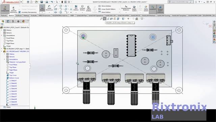Click the Convert Entities tool
This screenshot has width=216, height=122.
click(82, 8)
